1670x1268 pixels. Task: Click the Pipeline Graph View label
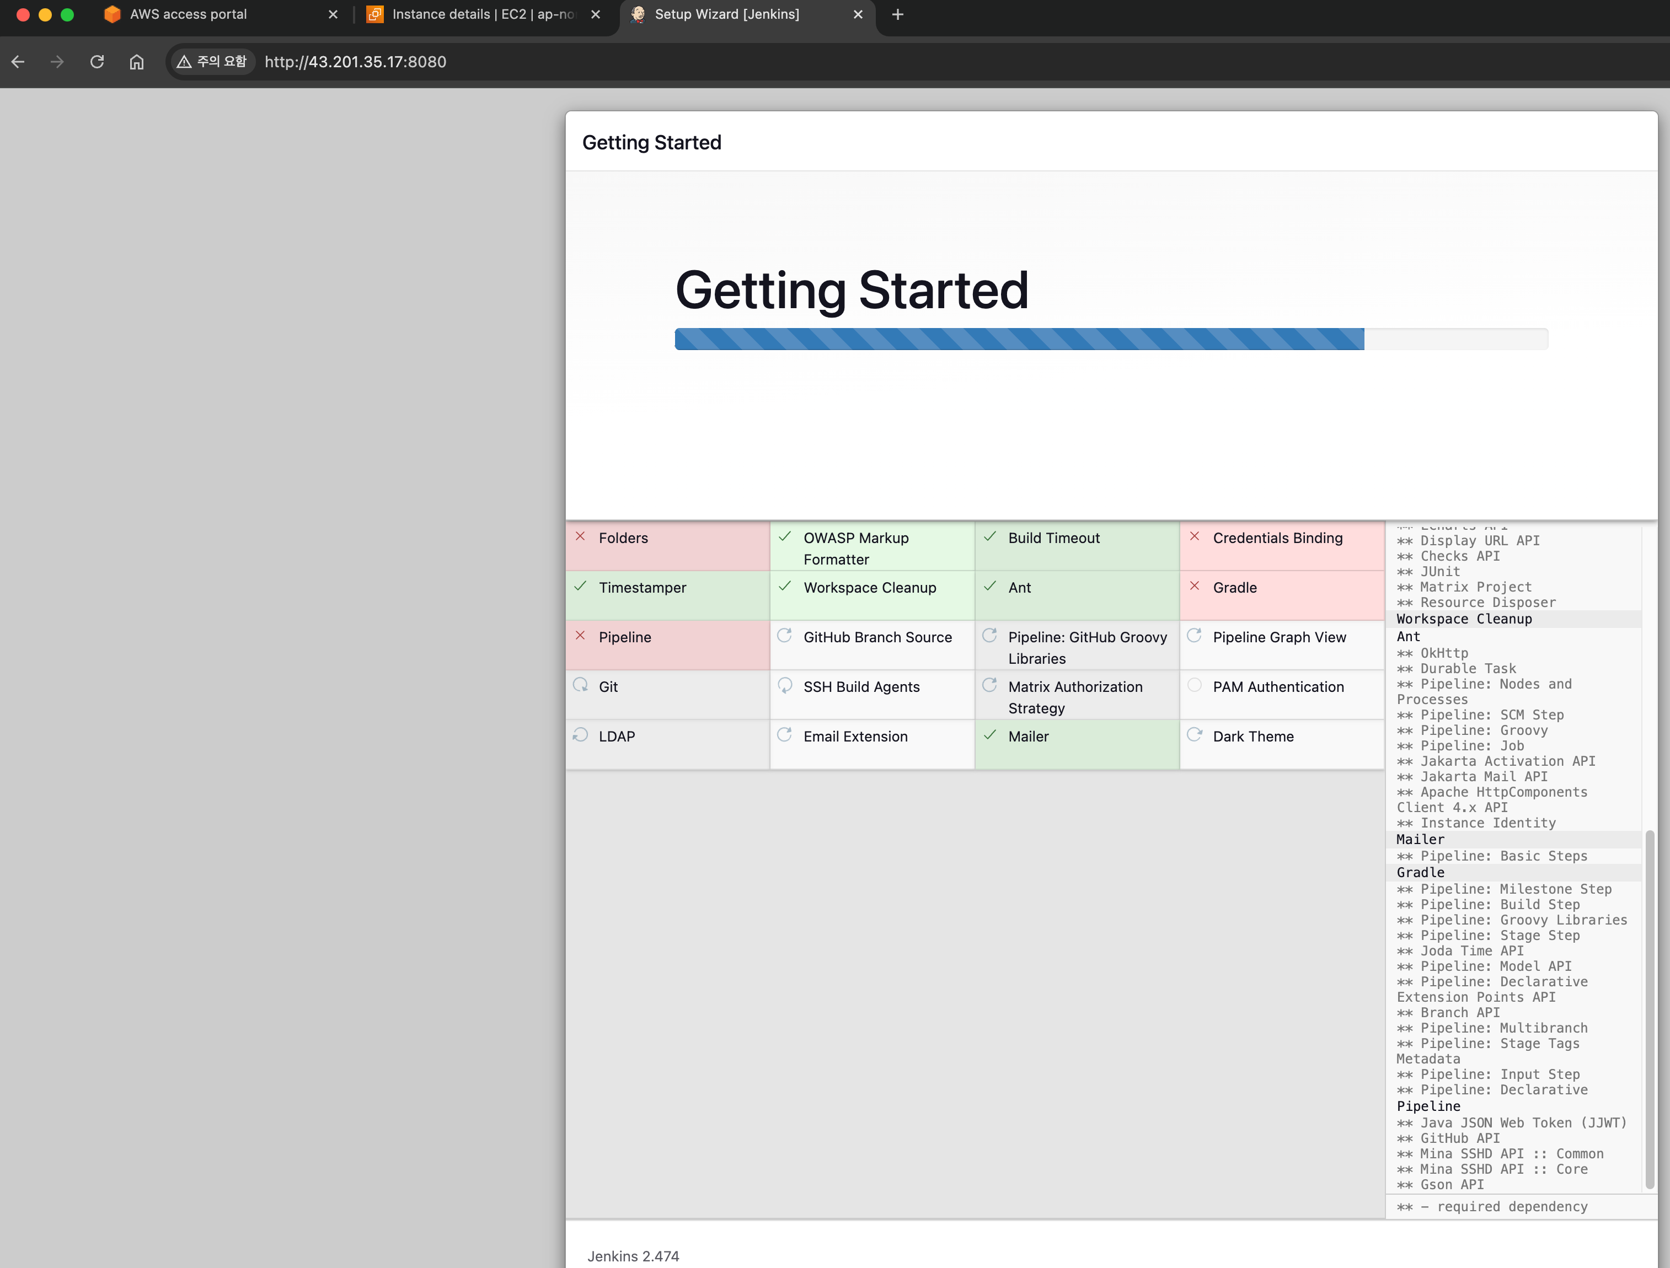click(x=1280, y=638)
